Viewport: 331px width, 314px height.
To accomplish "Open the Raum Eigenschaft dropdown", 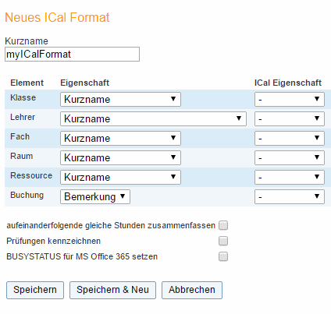I will tap(120, 157).
